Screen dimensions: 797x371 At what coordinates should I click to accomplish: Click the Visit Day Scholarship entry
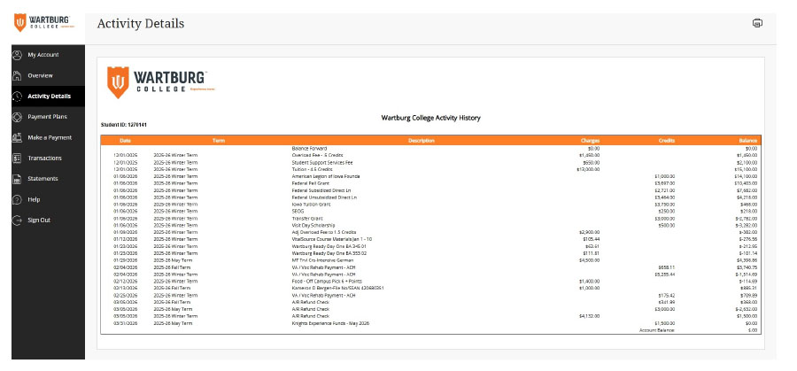[x=313, y=225]
